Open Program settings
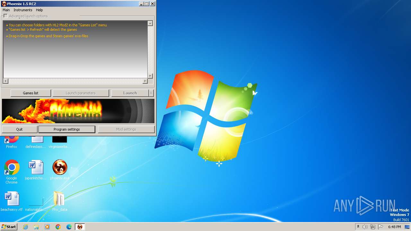This screenshot has width=411, height=231. pyautogui.click(x=67, y=129)
